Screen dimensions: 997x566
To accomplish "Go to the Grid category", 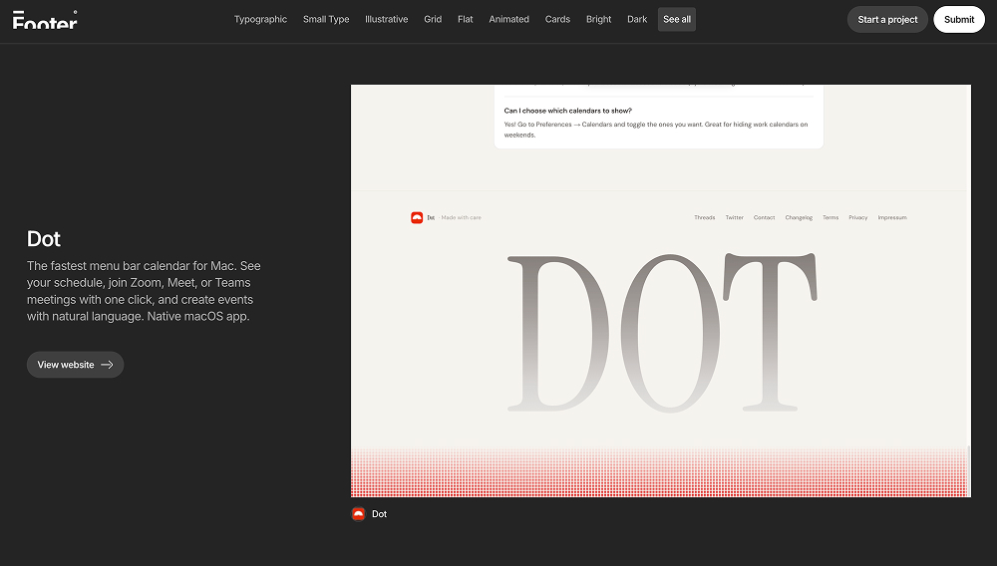I will [433, 19].
